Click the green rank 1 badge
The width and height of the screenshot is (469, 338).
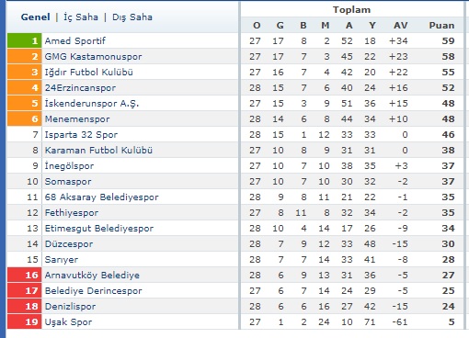24,40
